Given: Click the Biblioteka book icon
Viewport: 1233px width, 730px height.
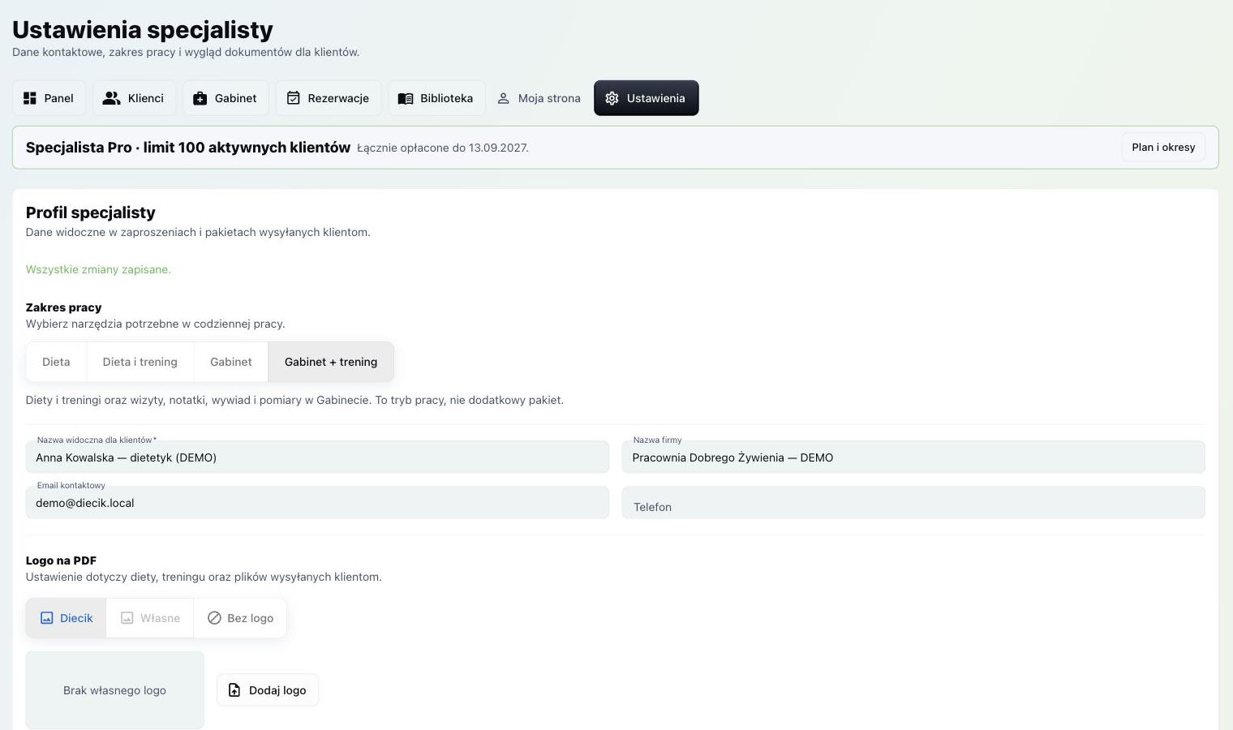Looking at the screenshot, I should [406, 98].
